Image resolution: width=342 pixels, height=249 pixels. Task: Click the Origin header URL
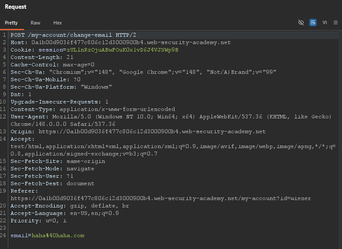[152, 131]
